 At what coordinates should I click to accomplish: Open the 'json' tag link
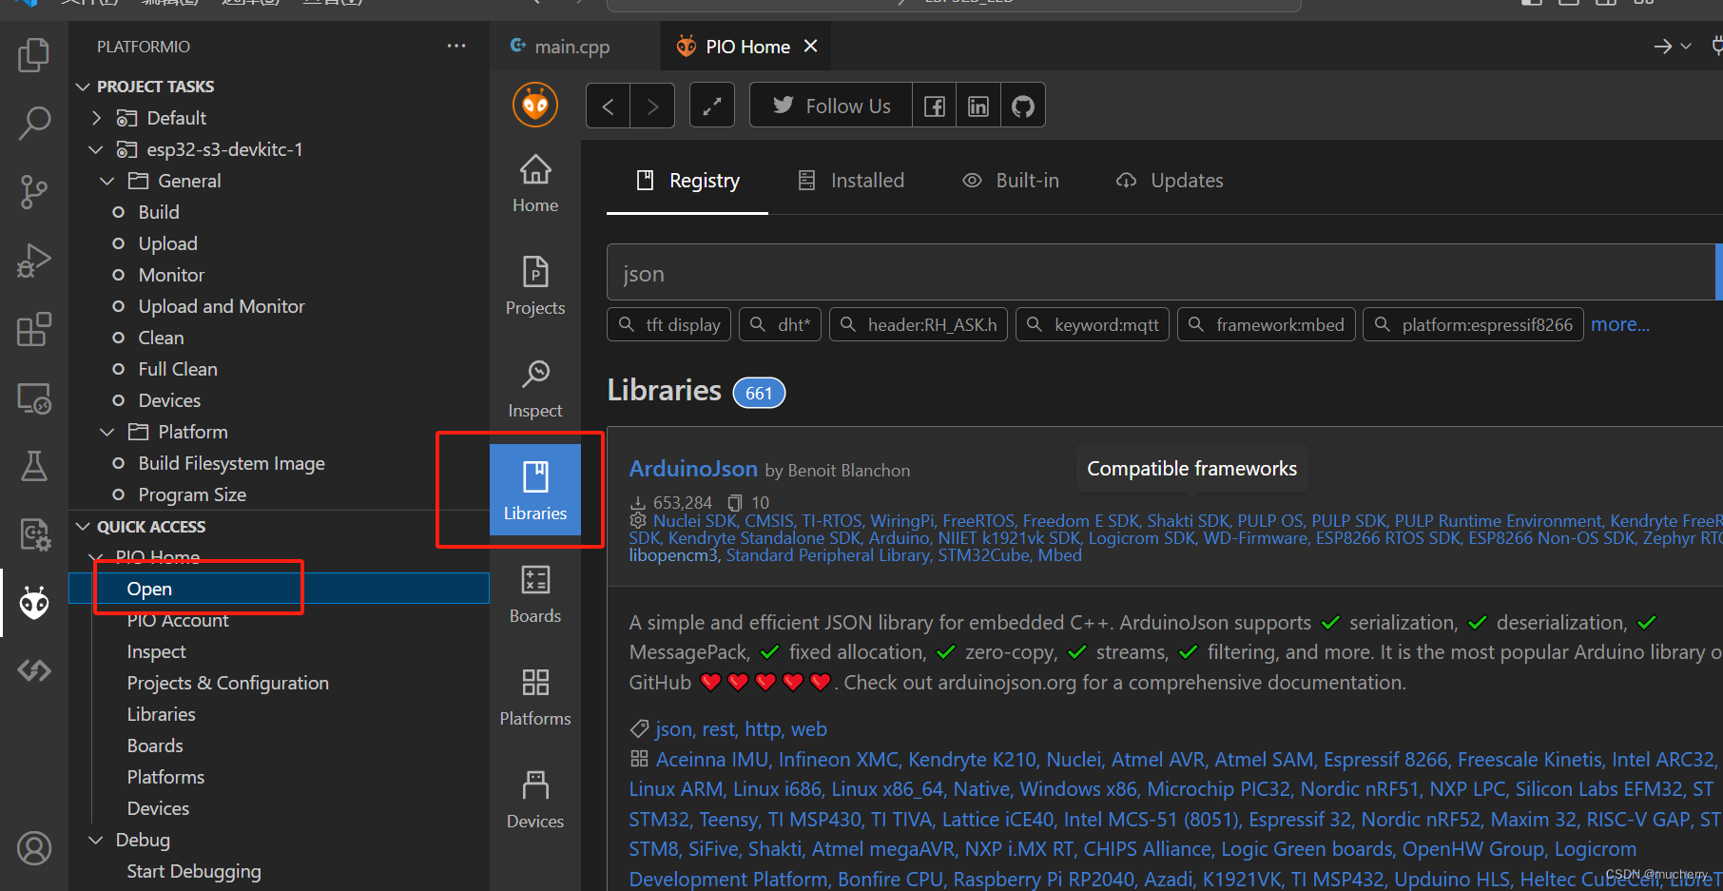click(673, 729)
